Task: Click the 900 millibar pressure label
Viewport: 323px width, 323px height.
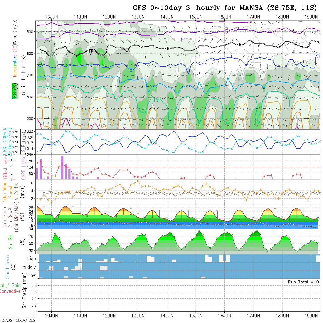Action: pyautogui.click(x=30, y=119)
